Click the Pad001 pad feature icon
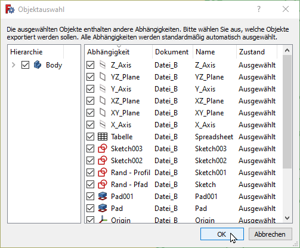The width and height of the screenshot is (300, 248). [x=103, y=197]
